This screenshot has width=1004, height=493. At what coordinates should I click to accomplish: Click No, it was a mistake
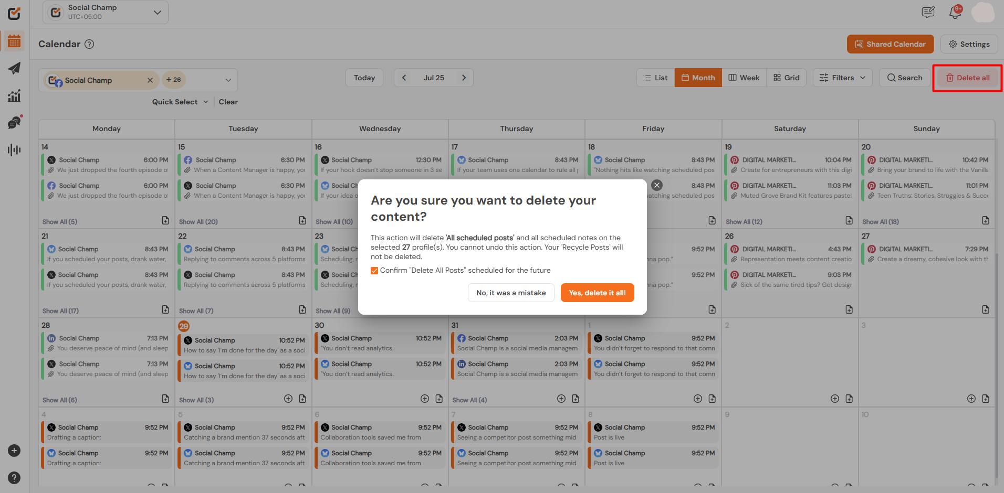[511, 293]
